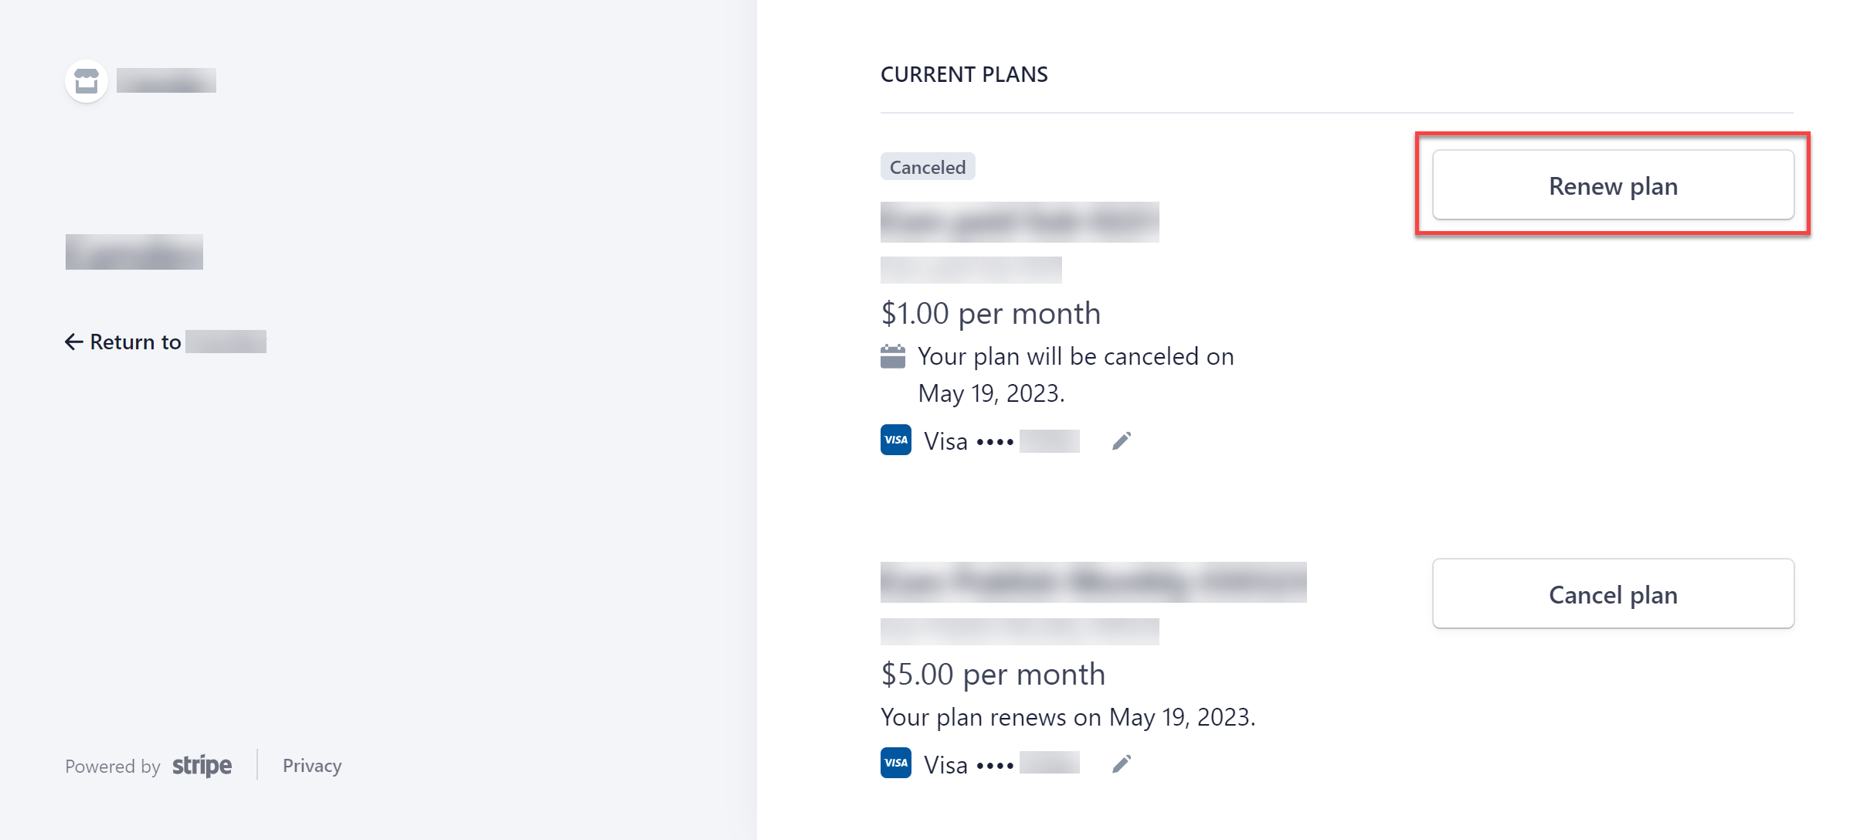Select the $1.00 per month price text

[x=991, y=314]
